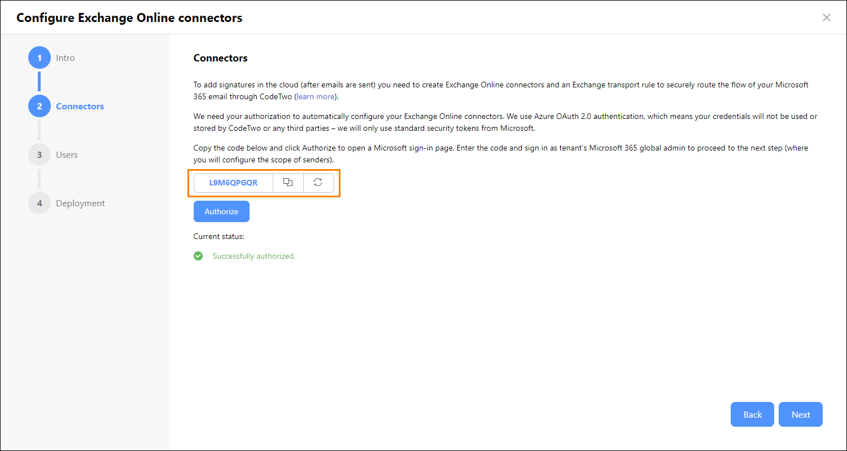
Task: Copy the authorization code to clipboard
Action: point(288,183)
